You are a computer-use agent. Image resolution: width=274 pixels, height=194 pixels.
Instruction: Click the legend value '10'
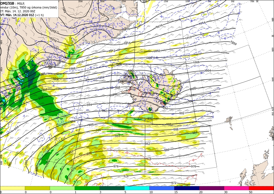[151, 192]
